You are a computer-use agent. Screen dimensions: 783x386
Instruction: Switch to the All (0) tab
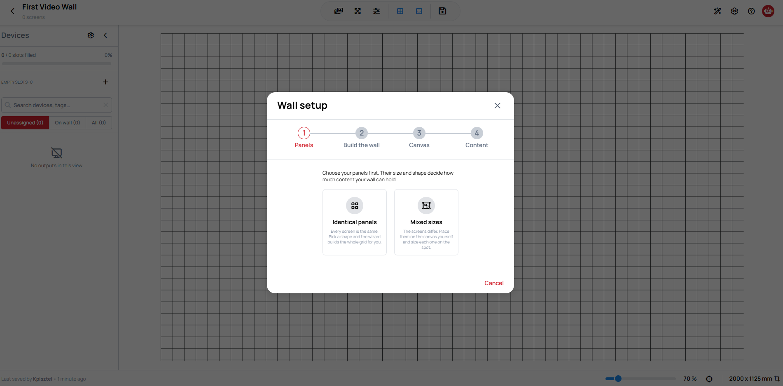[x=99, y=123]
